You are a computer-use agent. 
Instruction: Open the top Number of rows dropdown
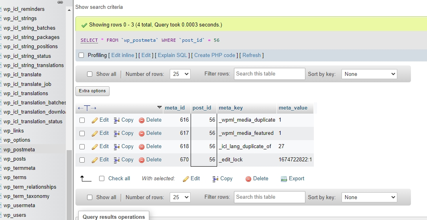(180, 74)
